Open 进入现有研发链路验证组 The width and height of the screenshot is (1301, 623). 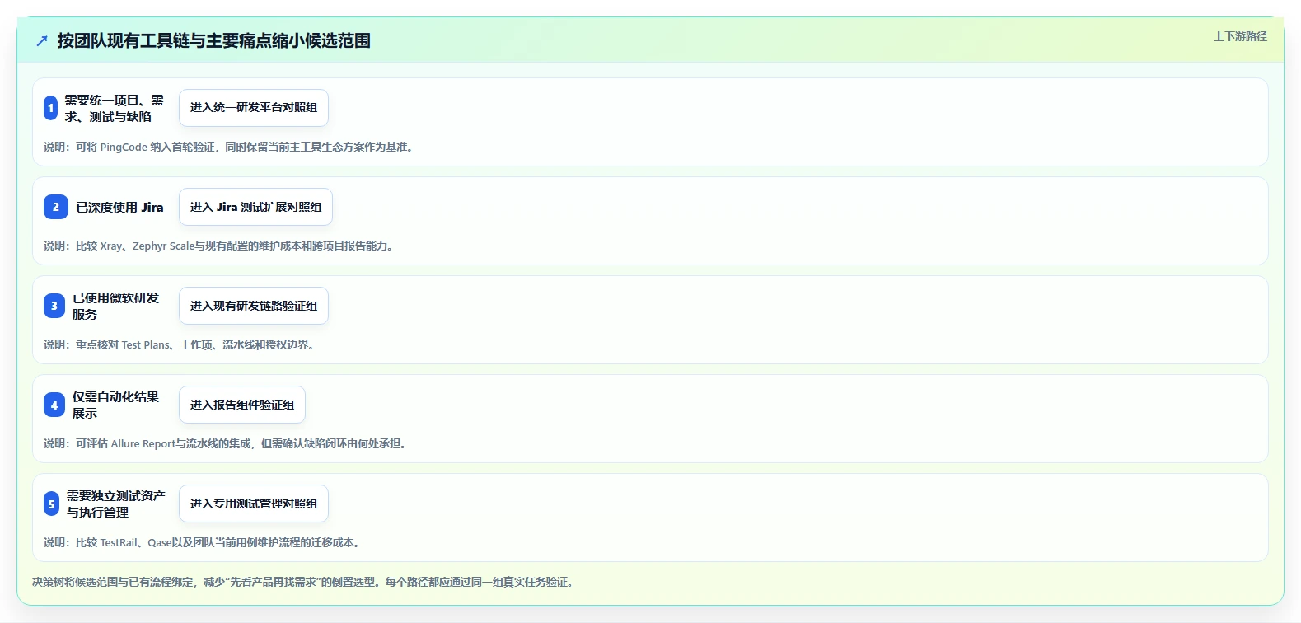pos(254,306)
